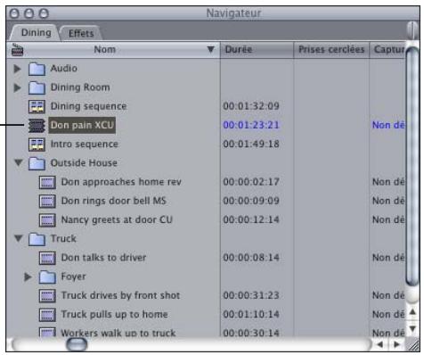The image size is (424, 355).
Task: Select the Dining sequence icon
Action: pos(37,106)
